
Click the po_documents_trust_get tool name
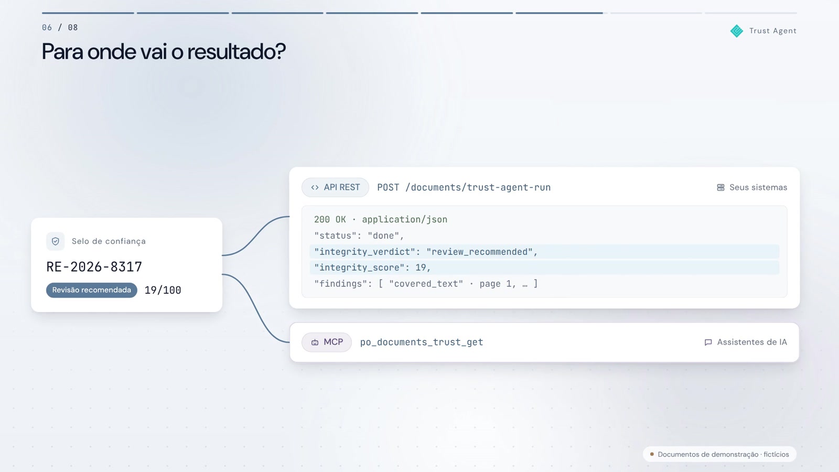422,342
